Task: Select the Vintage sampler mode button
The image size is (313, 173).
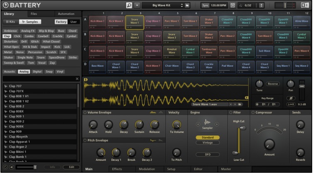Action: (x=207, y=143)
